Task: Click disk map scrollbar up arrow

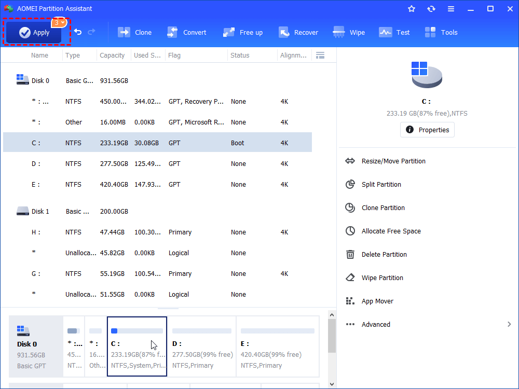Action: [x=332, y=315]
